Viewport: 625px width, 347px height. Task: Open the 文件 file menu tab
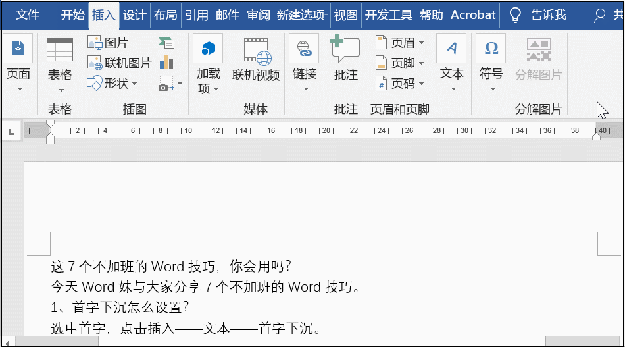point(28,15)
